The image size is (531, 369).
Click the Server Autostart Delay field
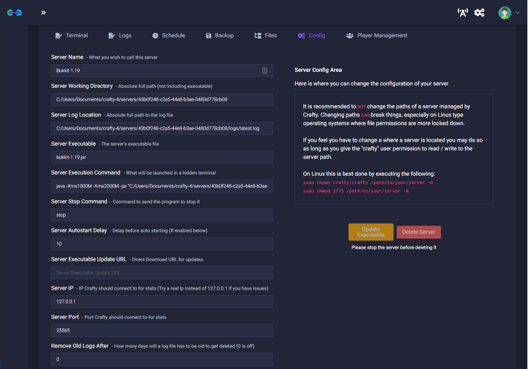162,244
